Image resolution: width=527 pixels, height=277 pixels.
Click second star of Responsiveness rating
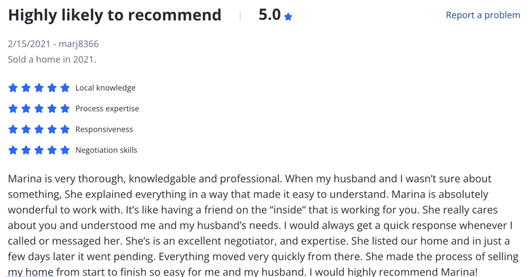(26, 130)
